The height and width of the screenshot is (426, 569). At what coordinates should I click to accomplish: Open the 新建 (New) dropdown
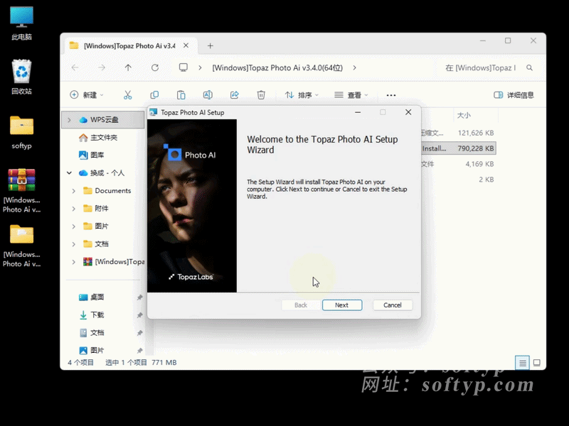[x=87, y=95]
